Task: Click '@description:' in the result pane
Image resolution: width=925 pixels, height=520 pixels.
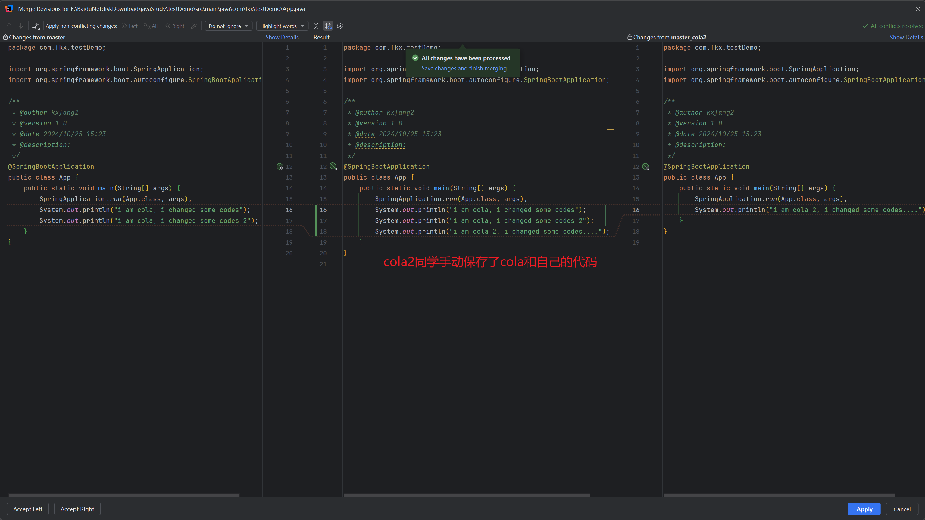Action: pos(380,145)
